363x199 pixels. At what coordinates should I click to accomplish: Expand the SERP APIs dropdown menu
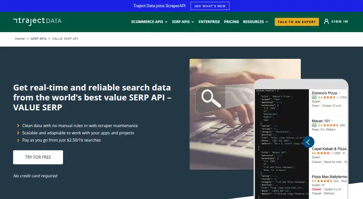pyautogui.click(x=183, y=22)
